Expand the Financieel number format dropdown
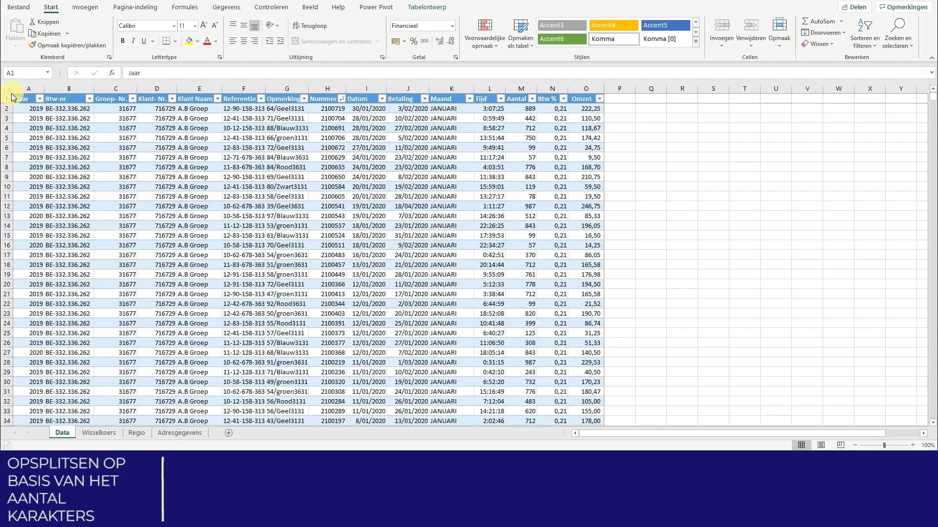 click(x=452, y=25)
